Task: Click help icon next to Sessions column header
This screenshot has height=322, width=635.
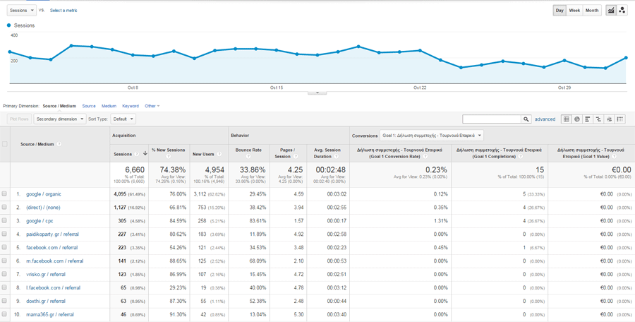Action: click(x=136, y=154)
